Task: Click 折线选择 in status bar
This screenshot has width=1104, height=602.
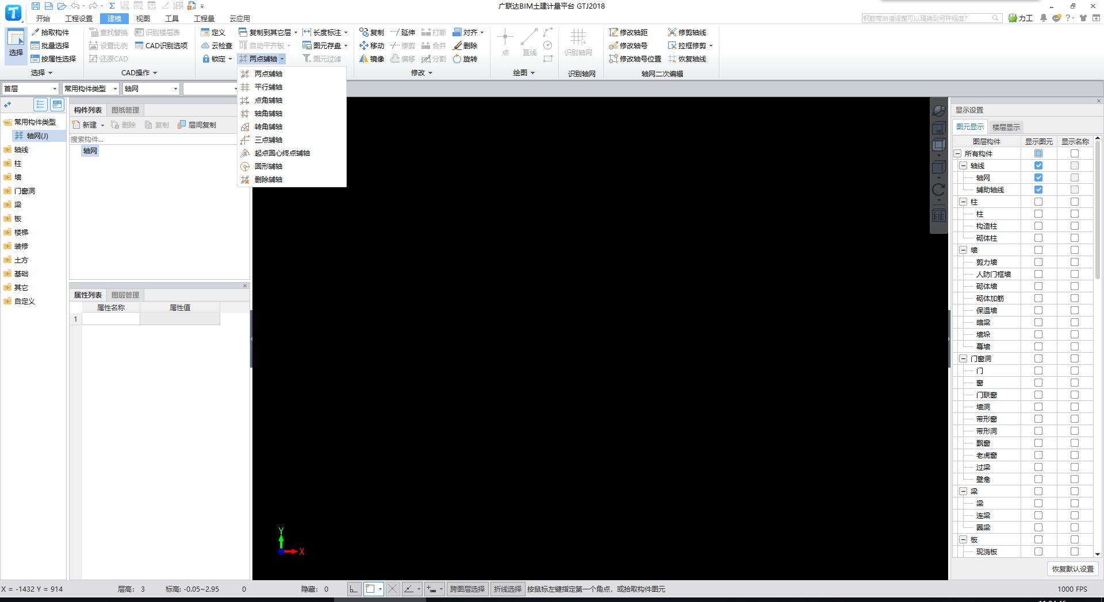Action: point(508,589)
